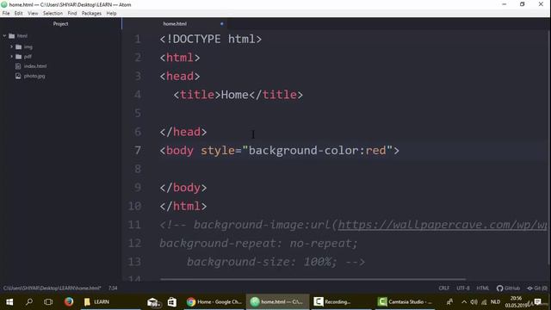The width and height of the screenshot is (551, 310).
Task: Select the Project panel header tab
Action: (x=60, y=24)
